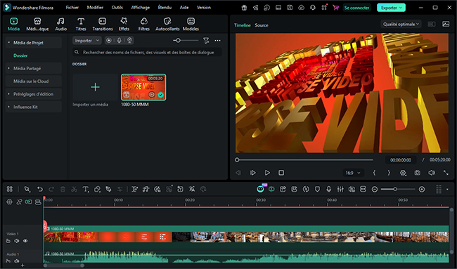Screen dimensions: 457x269
Task: Click Se connecter to sign in
Action: pos(356,8)
